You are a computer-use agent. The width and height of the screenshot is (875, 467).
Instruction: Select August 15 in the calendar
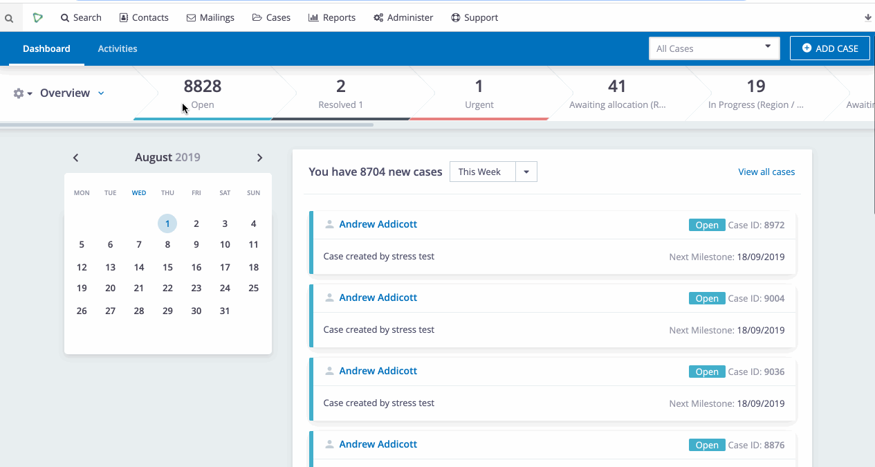point(167,267)
